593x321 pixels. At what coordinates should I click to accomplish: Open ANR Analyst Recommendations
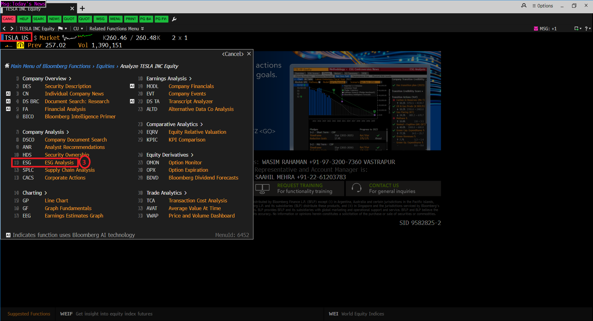[64, 147]
